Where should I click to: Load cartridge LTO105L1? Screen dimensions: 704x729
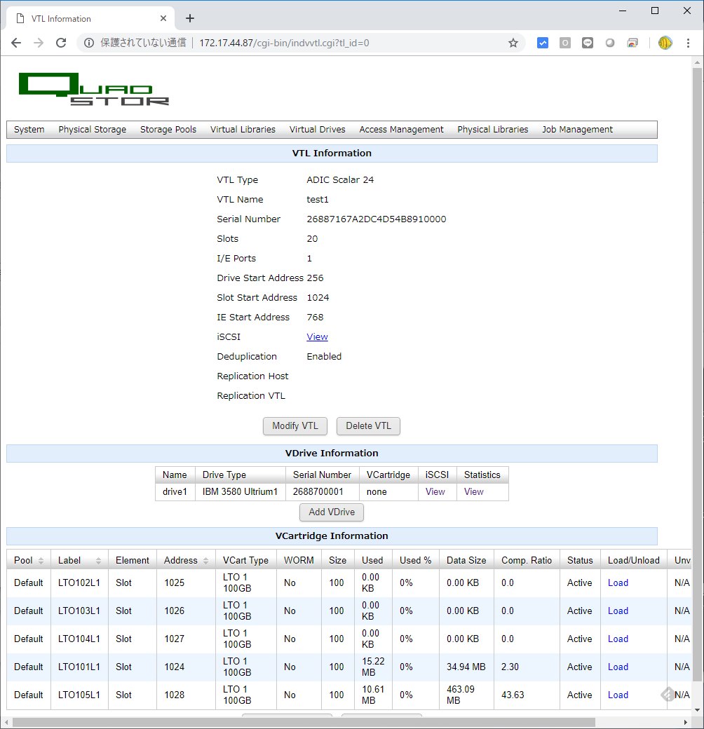click(618, 695)
